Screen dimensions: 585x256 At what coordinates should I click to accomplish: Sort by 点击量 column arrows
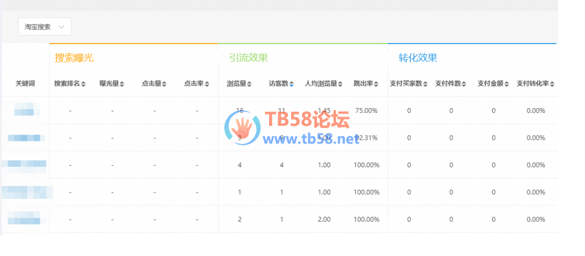pyautogui.click(x=164, y=84)
